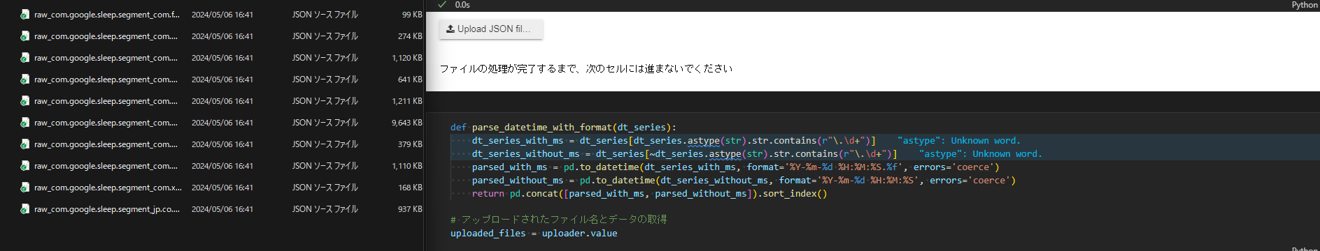This screenshot has width=1320, height=251.
Task: Click the ファイルの処理が完了するまで output message
Action: click(586, 68)
